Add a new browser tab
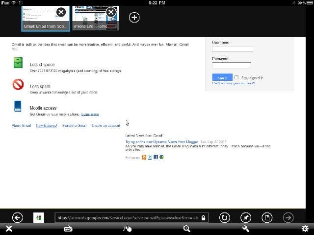 pyautogui.click(x=134, y=18)
